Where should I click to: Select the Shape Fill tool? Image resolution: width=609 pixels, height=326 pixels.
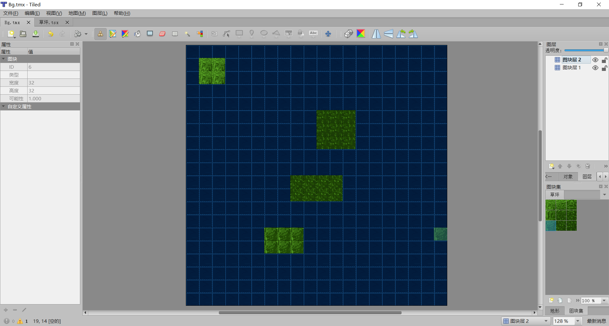(x=150, y=34)
